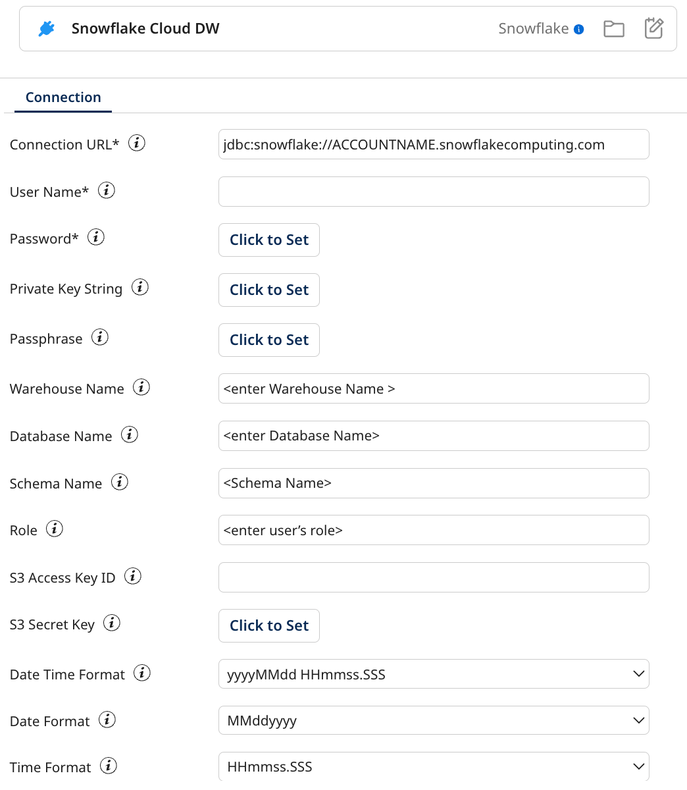Click the S3 Access Key ID info icon
The width and height of the screenshot is (687, 790).
coord(132,575)
